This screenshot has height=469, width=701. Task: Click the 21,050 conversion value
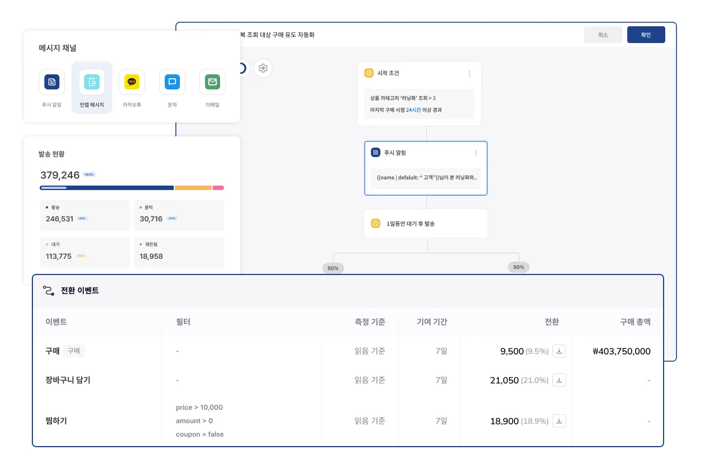click(x=504, y=380)
